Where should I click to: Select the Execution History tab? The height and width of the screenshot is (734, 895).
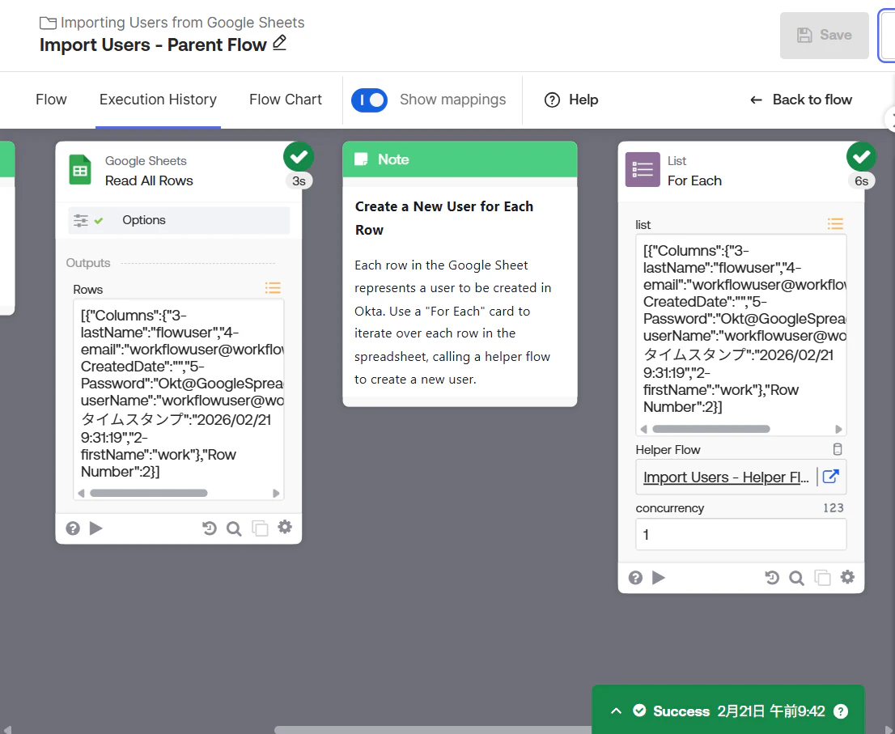point(158,100)
